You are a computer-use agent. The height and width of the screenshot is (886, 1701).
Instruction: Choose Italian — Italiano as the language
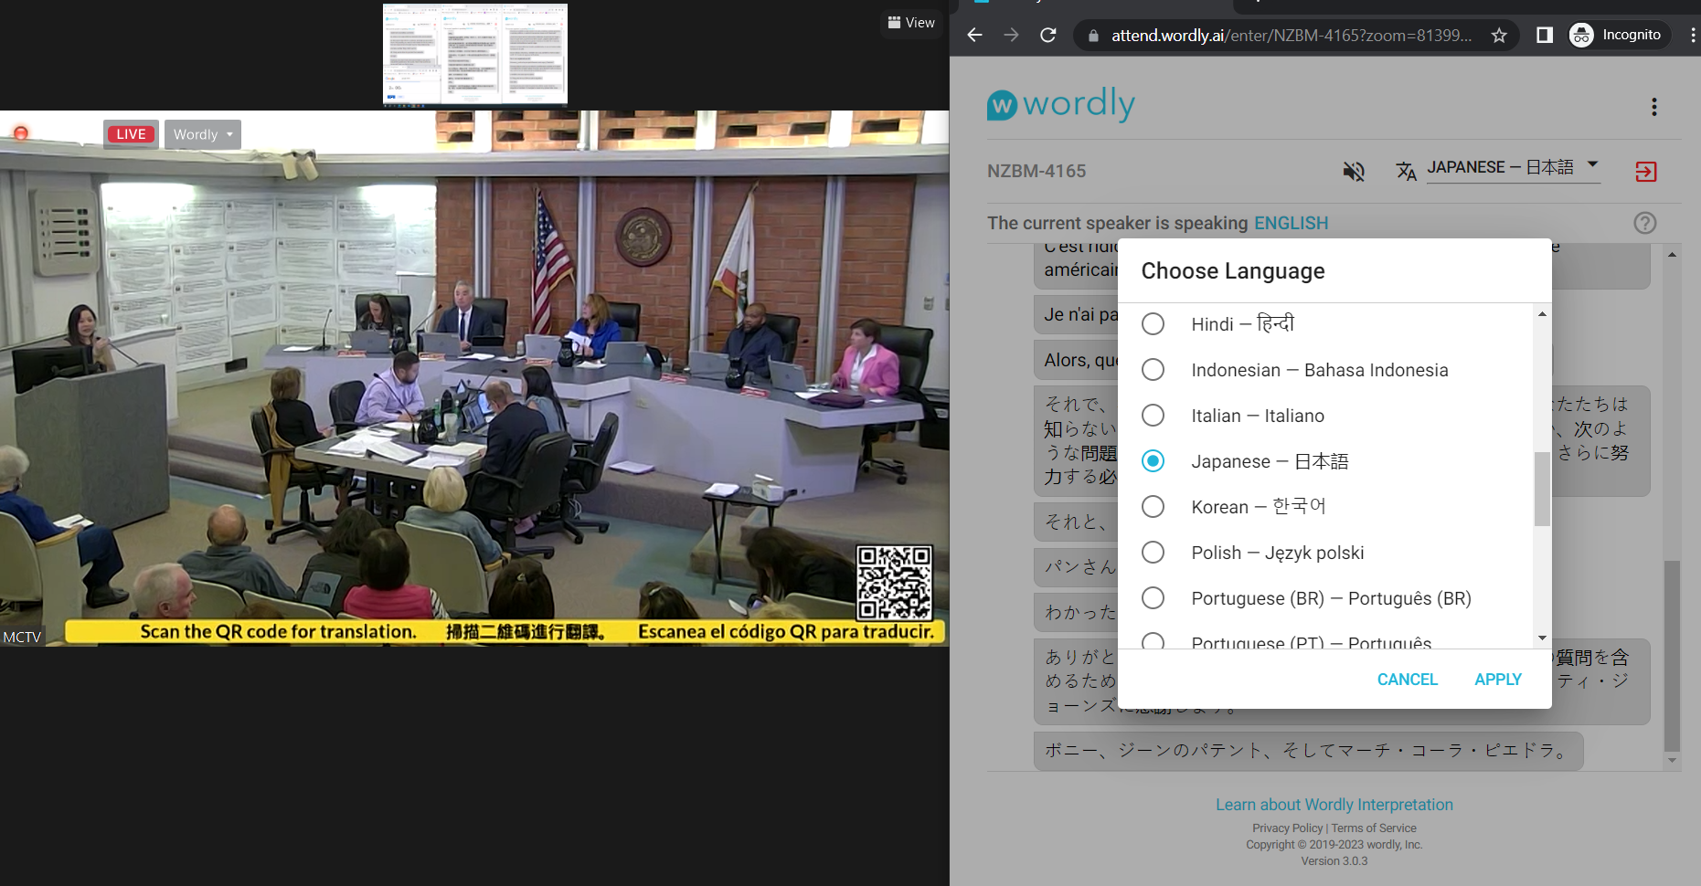pyautogui.click(x=1153, y=415)
